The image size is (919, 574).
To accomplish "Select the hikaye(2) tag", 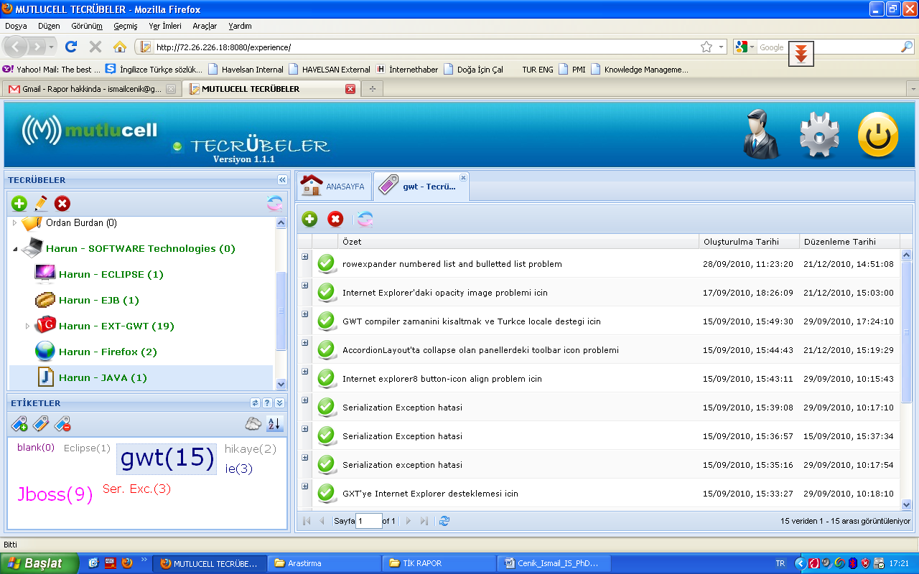I will [251, 449].
